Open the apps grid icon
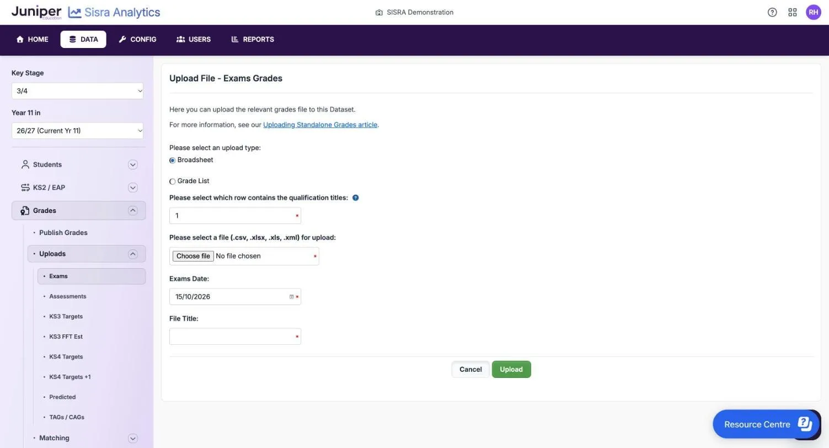The image size is (829, 448). click(x=793, y=12)
